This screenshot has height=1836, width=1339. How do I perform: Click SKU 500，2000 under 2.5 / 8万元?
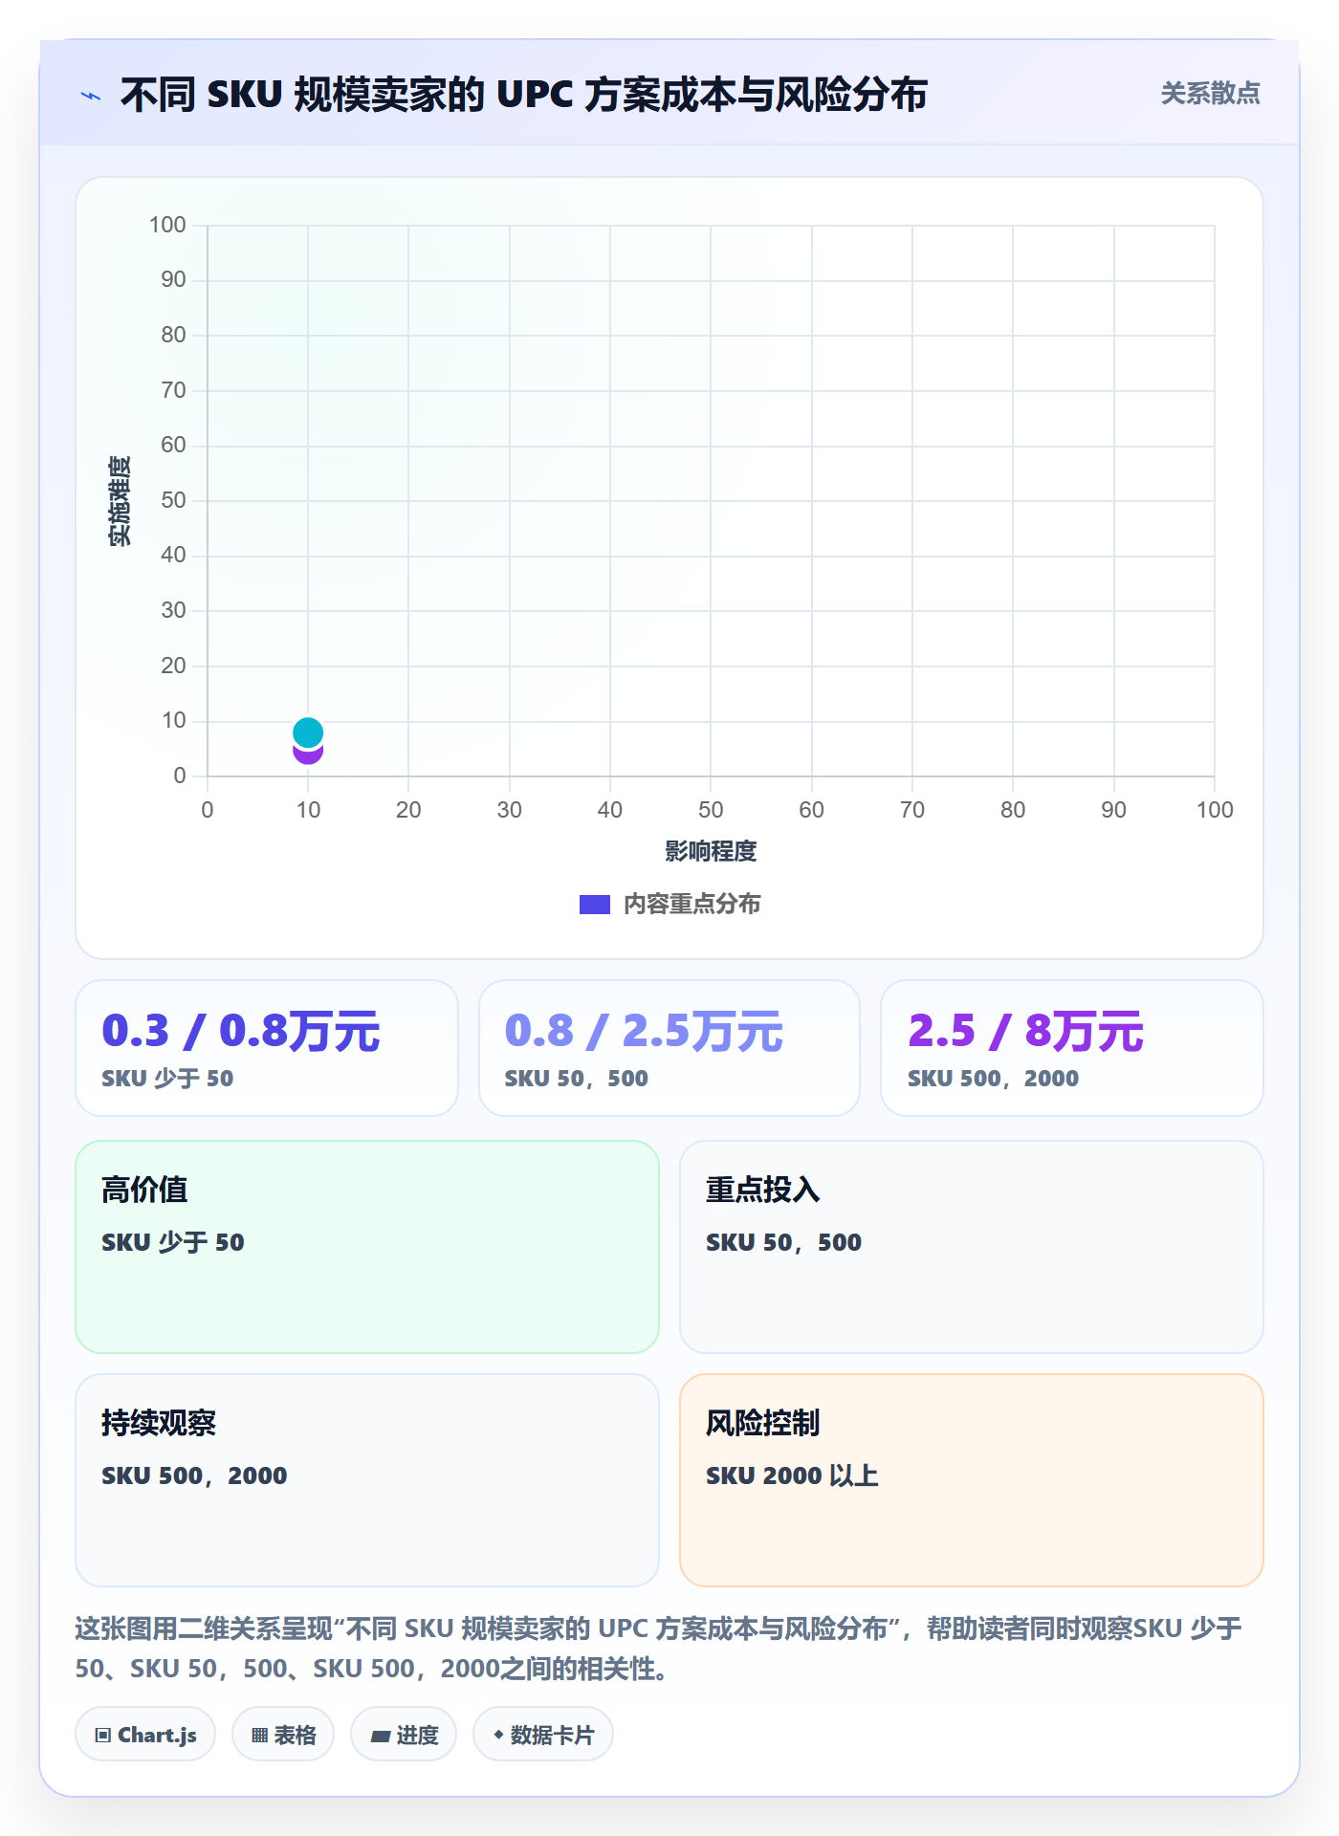coord(993,1079)
